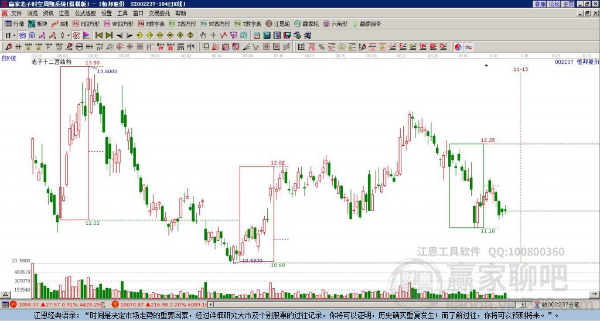Open the 9P四方形 tool
This screenshot has width=600, height=321.
pos(118,23)
